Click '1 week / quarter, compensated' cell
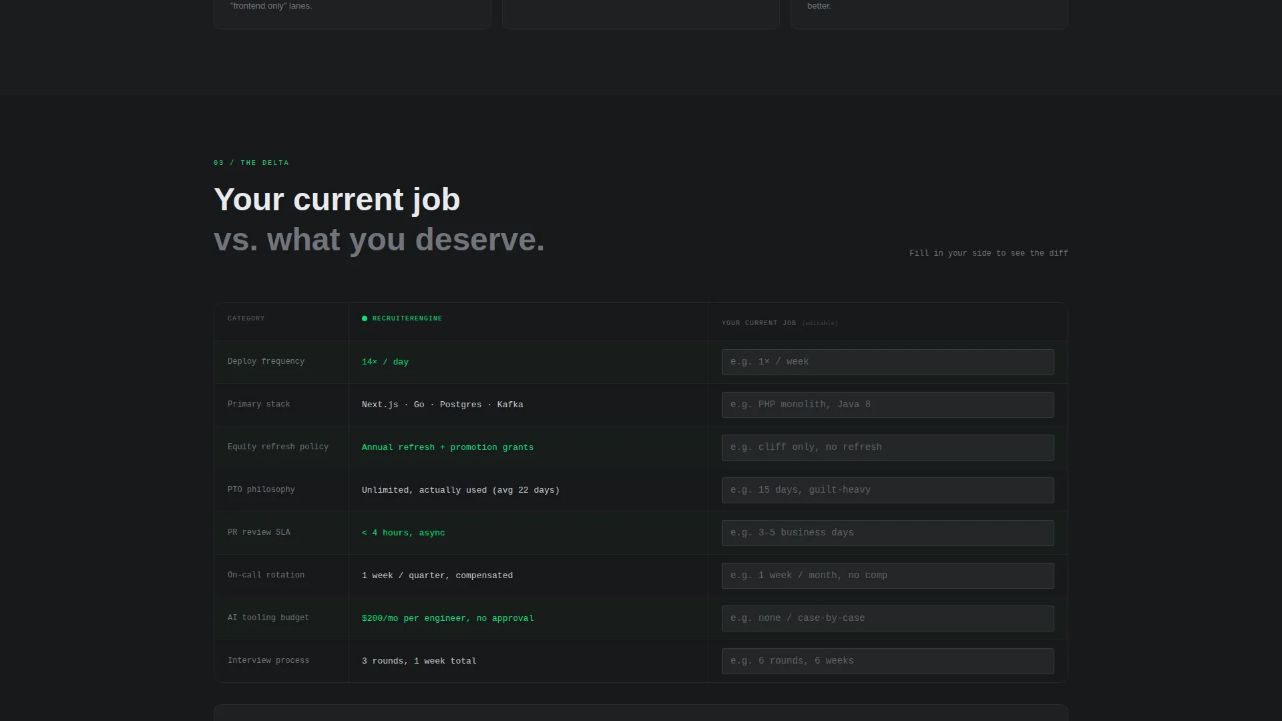Viewport: 1282px width, 721px height. (x=437, y=575)
